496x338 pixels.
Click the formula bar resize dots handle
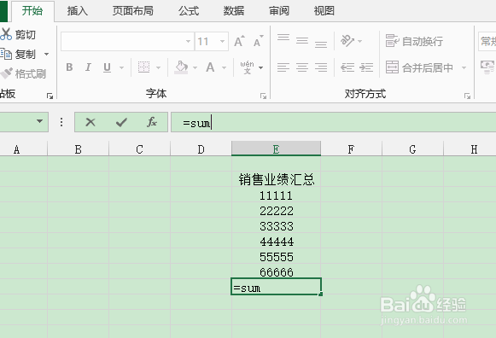point(61,122)
